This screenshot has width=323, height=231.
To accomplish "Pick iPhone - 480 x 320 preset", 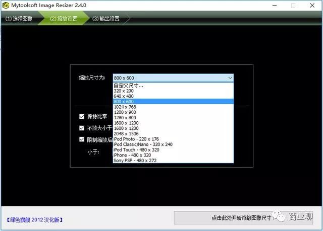I will pos(173,155).
